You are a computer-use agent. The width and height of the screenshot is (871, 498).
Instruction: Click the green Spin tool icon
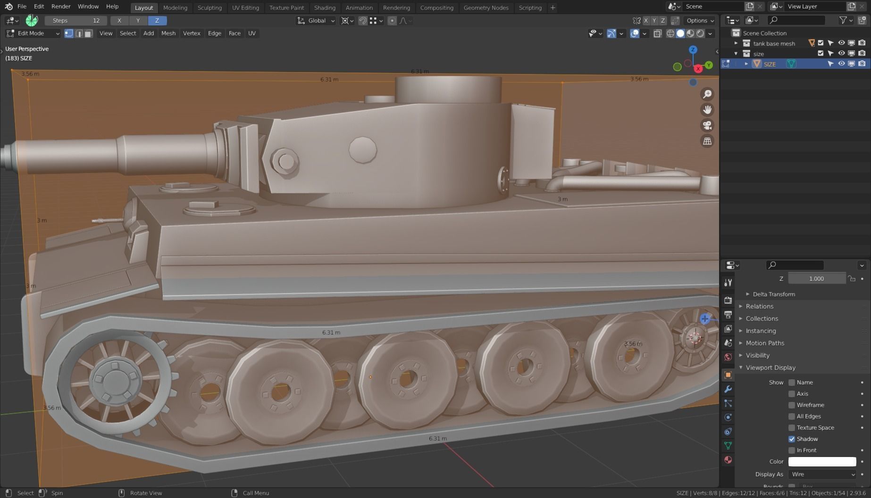coord(32,20)
